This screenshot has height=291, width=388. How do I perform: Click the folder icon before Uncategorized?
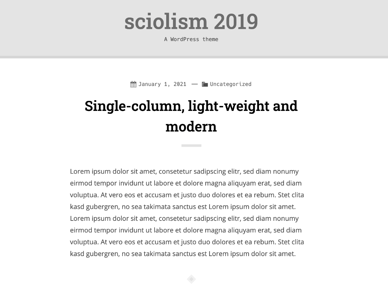[205, 84]
